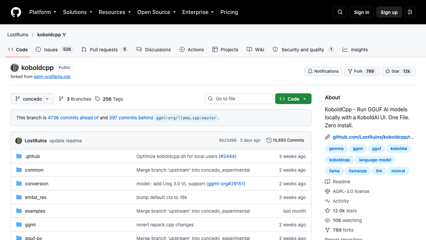The width and height of the screenshot is (426, 240).
Task: Click the branches icon next to 3 Branches
Action: tap(61, 99)
